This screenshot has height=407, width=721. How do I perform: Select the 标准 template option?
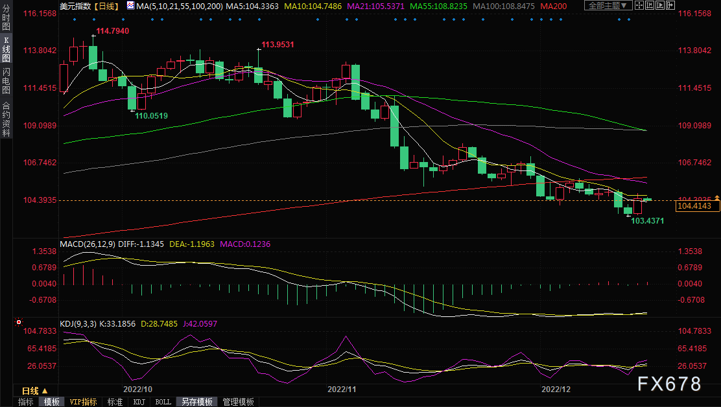[115, 402]
